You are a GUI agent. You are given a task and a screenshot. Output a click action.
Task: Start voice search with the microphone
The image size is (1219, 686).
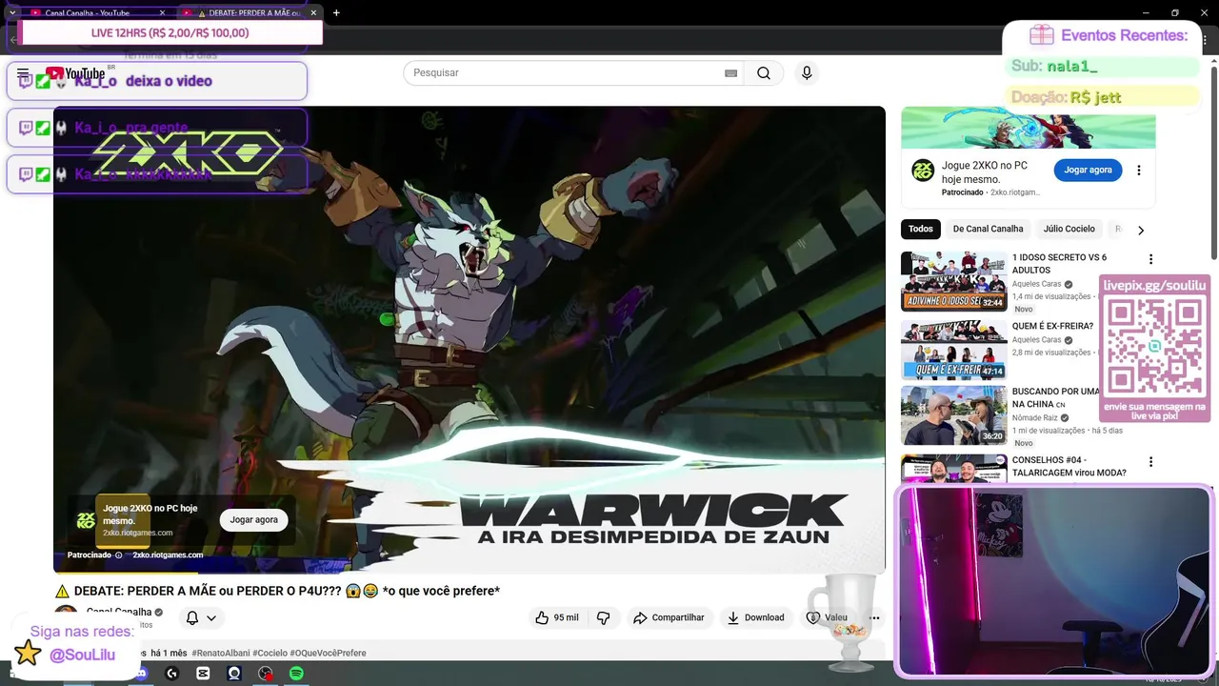pyautogui.click(x=807, y=73)
